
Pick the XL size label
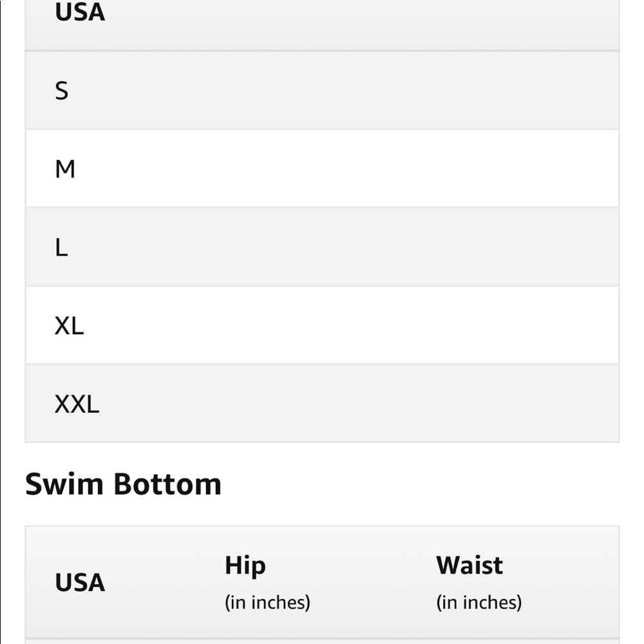tap(69, 326)
